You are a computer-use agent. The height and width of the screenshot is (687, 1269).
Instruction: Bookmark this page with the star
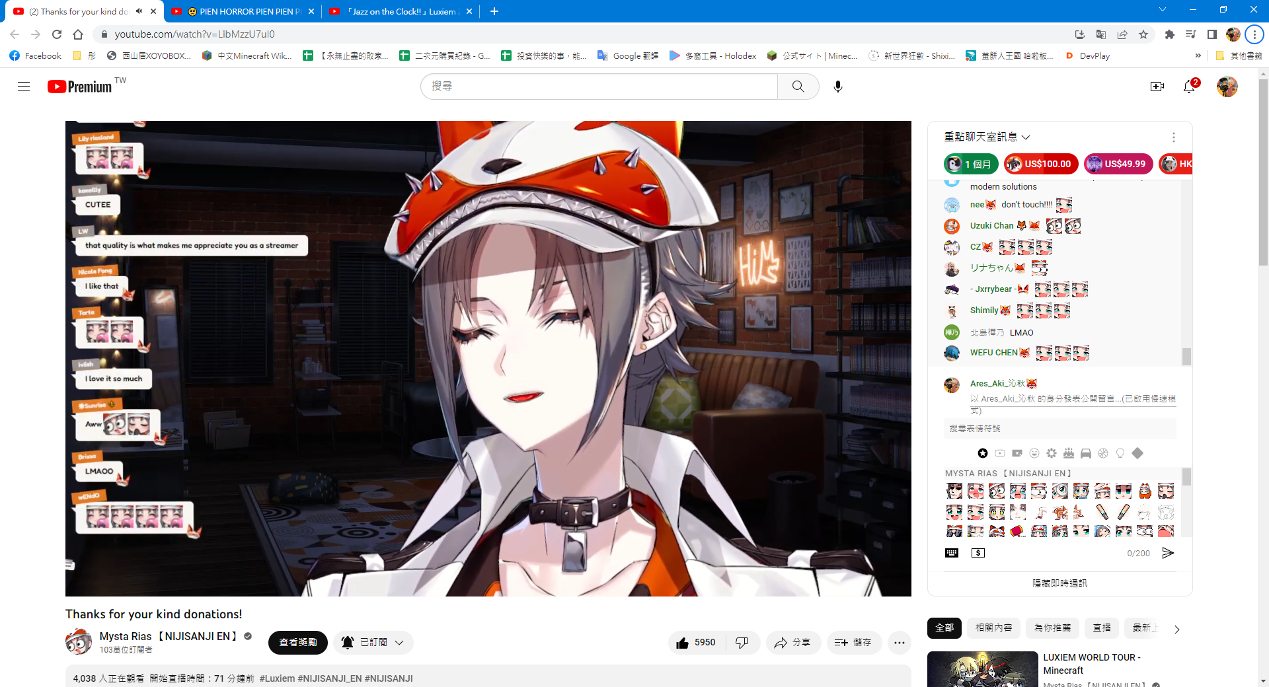click(1143, 34)
